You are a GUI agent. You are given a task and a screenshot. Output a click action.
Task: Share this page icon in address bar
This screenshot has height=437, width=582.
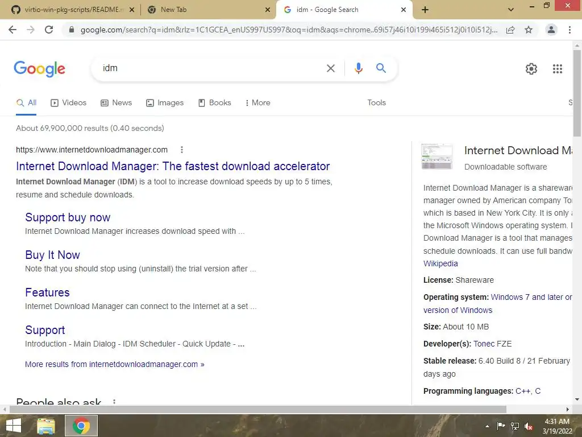pos(510,30)
